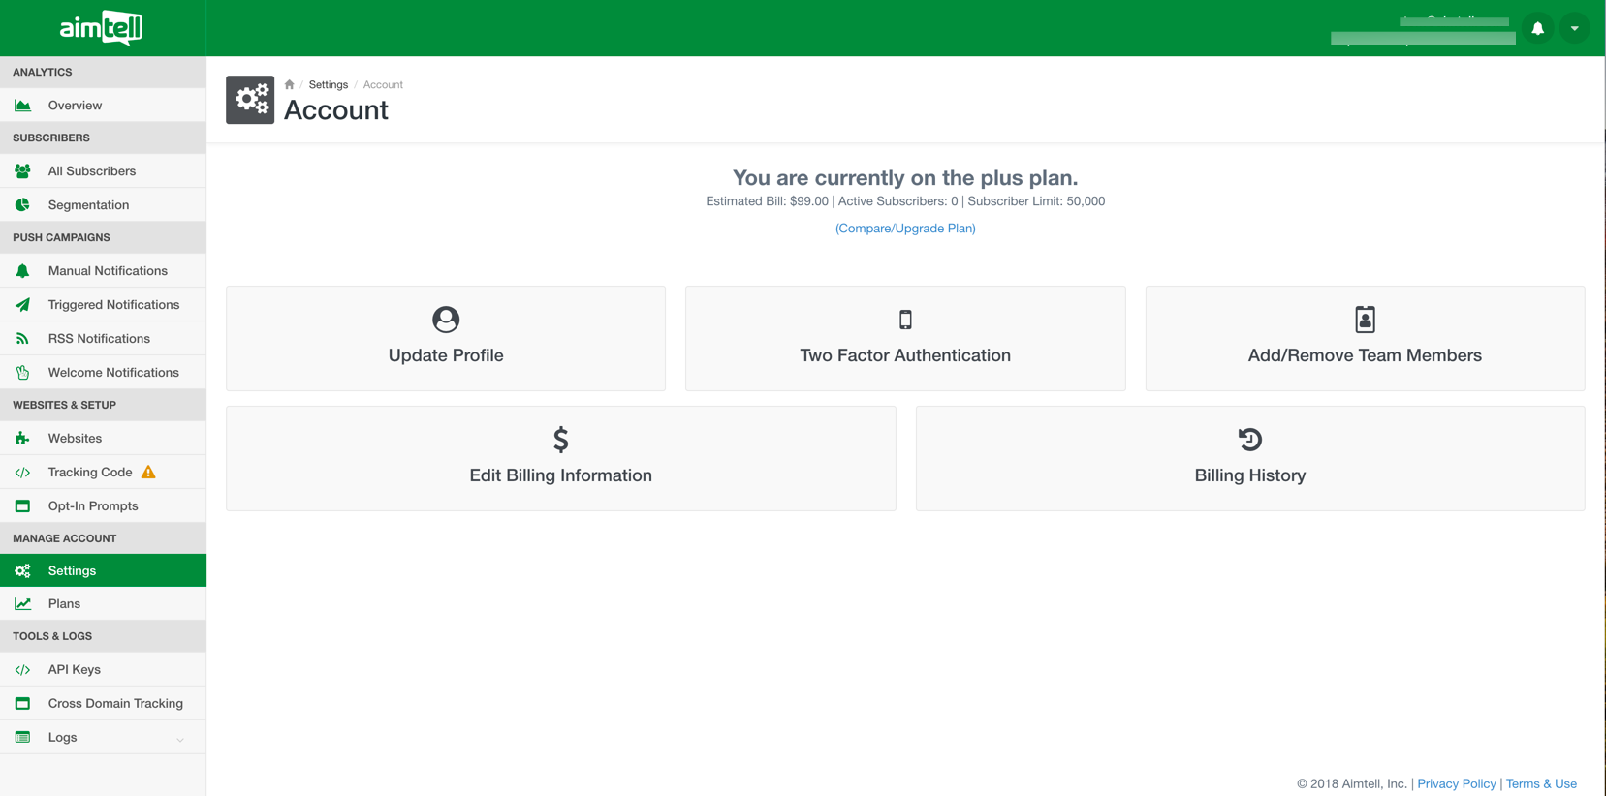Image resolution: width=1606 pixels, height=796 pixels.
Task: Select Segmentation in the sidebar
Action: click(88, 205)
